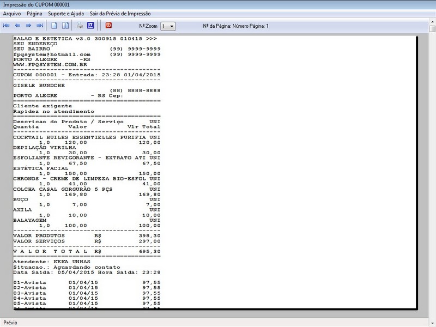Viewport: 436px width, 327px height.
Task: Click the VALOR SERVIÇOS 297,00 line
Action: coord(87,241)
